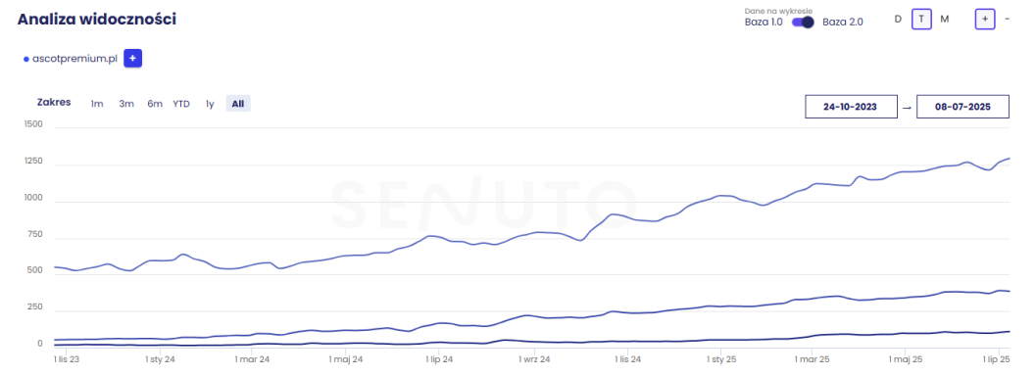Click the ascotpremium.pl domain label
This screenshot has height=376, width=1036.
74,59
